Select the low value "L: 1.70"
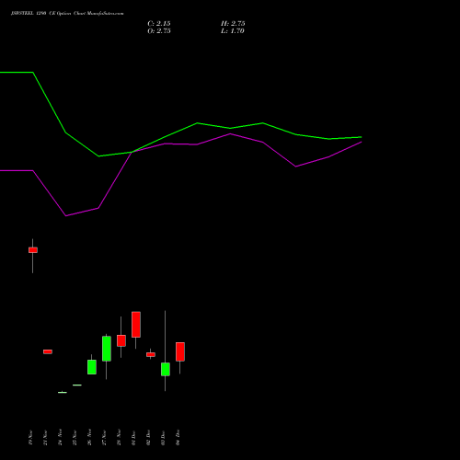This screenshot has height=460, width=460. coord(233,31)
